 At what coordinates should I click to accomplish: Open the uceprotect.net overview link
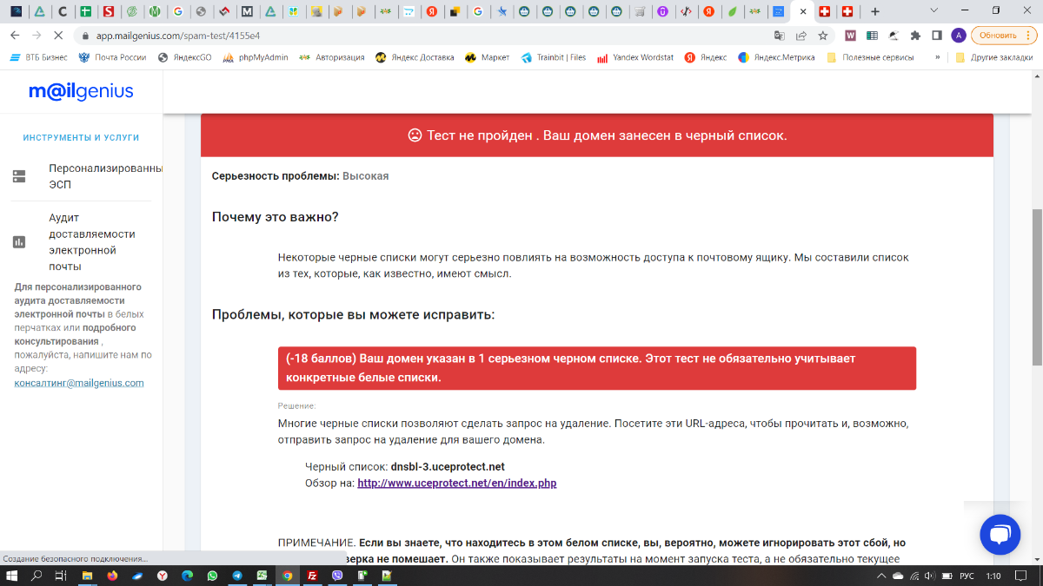[x=456, y=483]
